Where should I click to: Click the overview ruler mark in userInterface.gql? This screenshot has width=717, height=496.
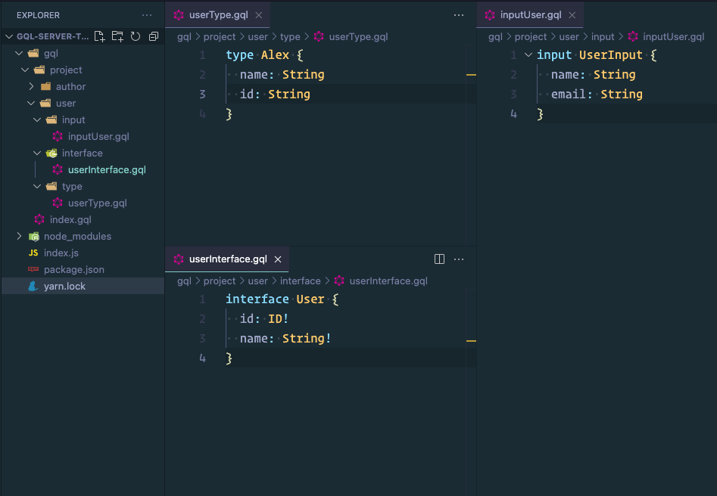point(471,341)
